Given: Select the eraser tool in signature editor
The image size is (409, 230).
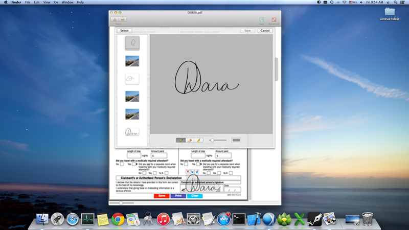Looking at the screenshot, I should click(x=190, y=140).
